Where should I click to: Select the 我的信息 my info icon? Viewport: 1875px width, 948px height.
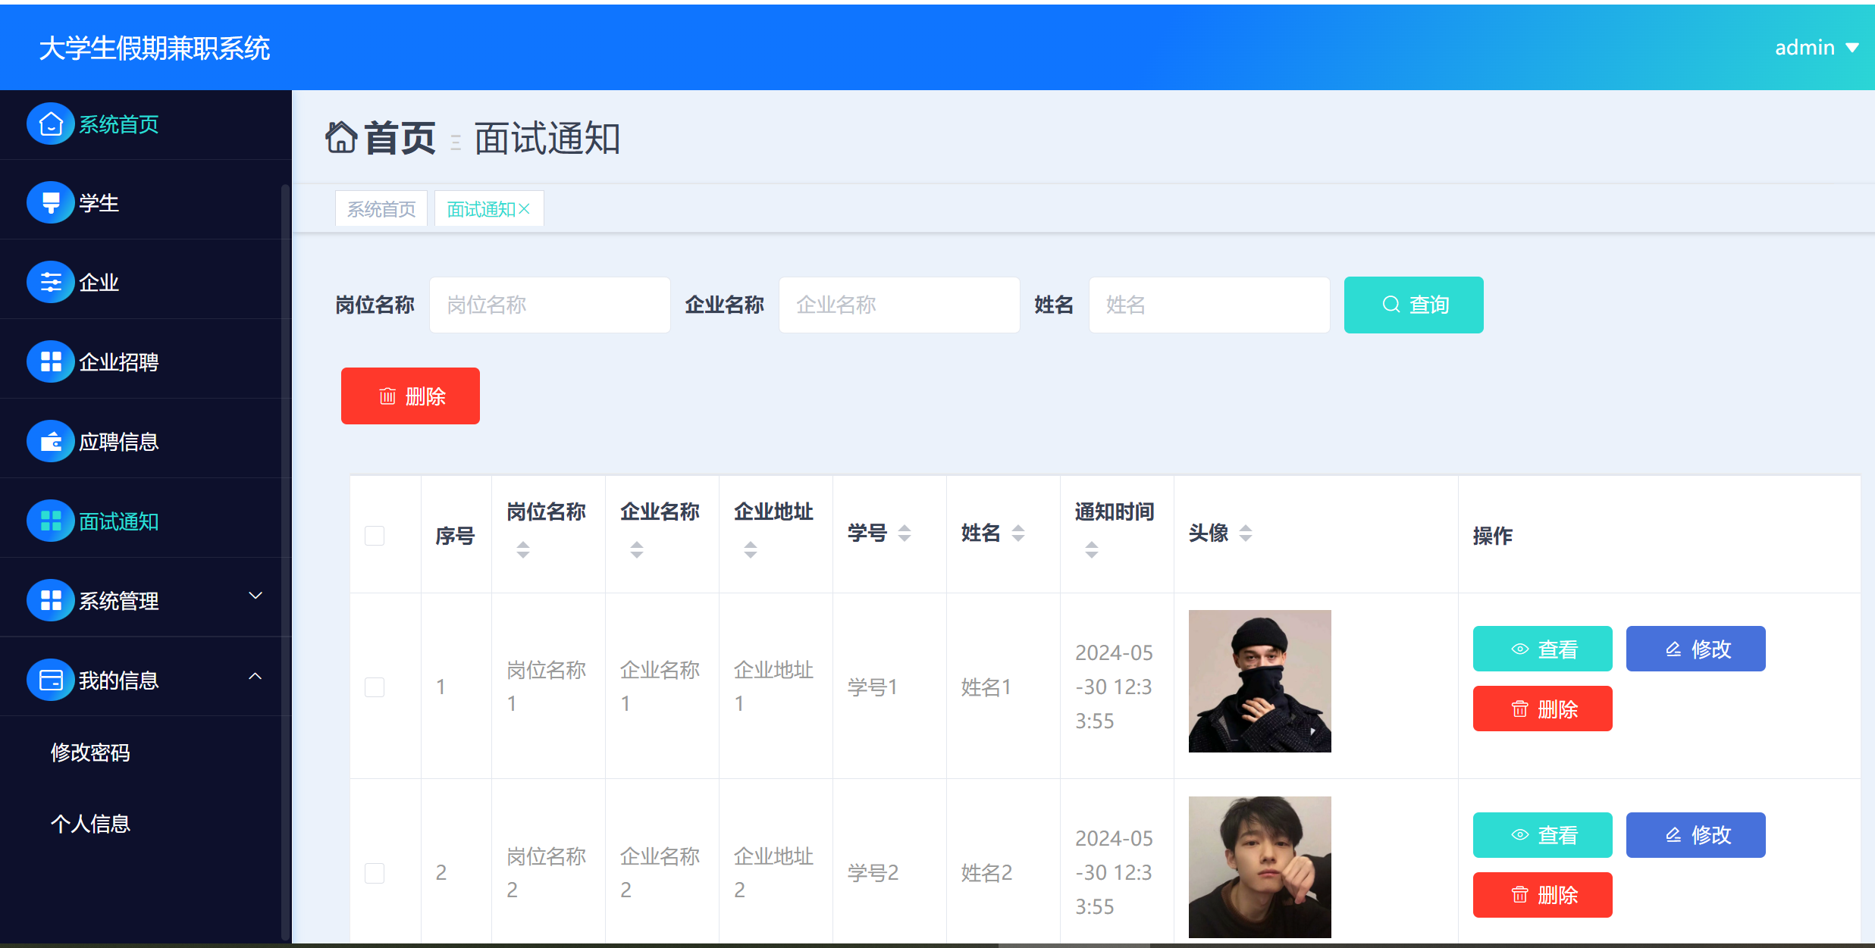point(50,680)
